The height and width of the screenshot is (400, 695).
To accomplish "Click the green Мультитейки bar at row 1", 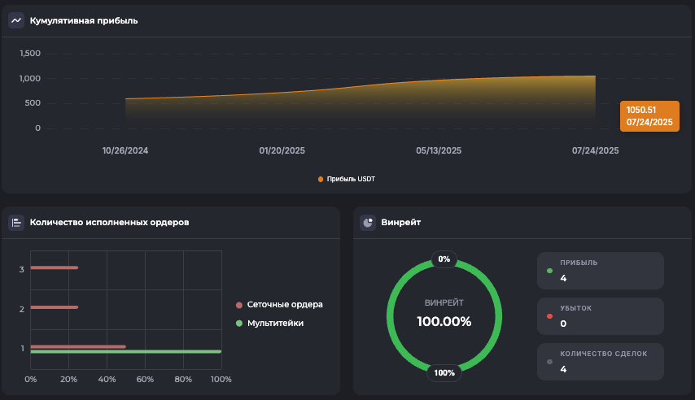I will point(125,352).
